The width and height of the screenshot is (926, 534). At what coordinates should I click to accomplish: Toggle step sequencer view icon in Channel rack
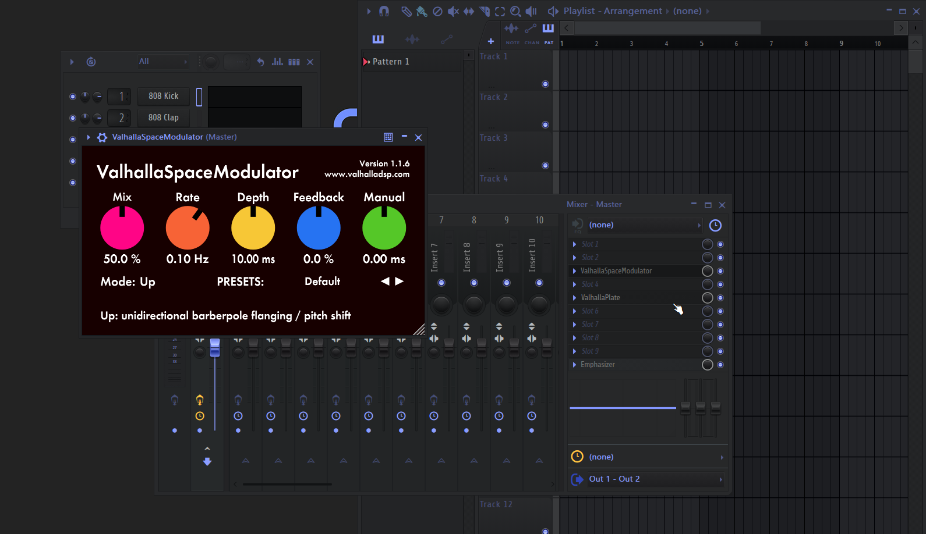[x=294, y=62]
